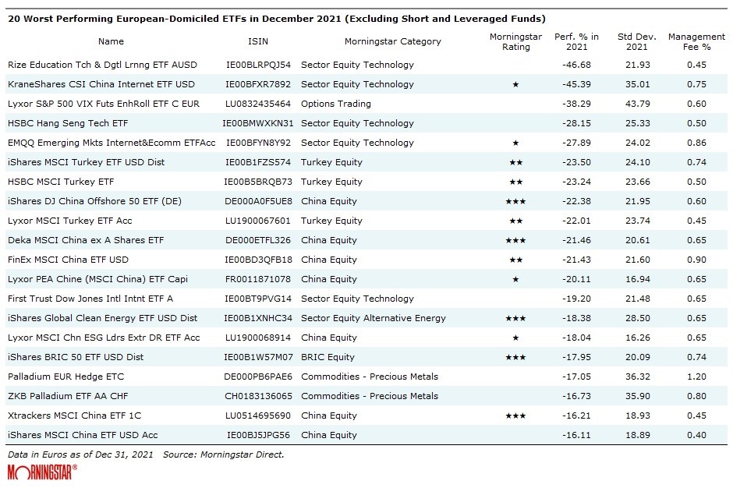Click the Morningstar Category column header

click(392, 41)
